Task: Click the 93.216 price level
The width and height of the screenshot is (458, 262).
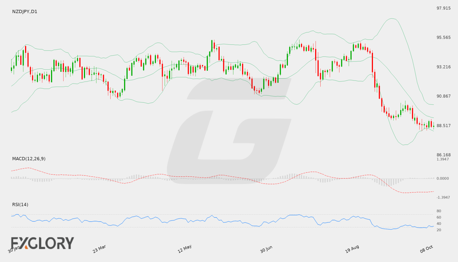Action: click(x=444, y=67)
